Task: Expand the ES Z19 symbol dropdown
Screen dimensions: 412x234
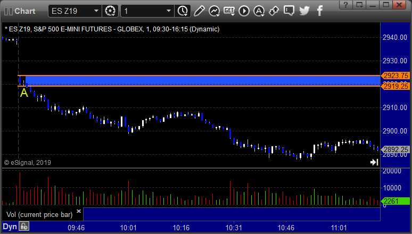Action: click(96, 11)
